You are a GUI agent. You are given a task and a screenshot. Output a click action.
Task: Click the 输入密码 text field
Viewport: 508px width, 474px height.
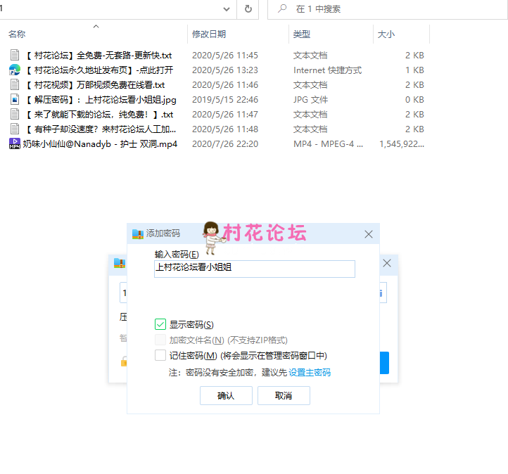(254, 268)
